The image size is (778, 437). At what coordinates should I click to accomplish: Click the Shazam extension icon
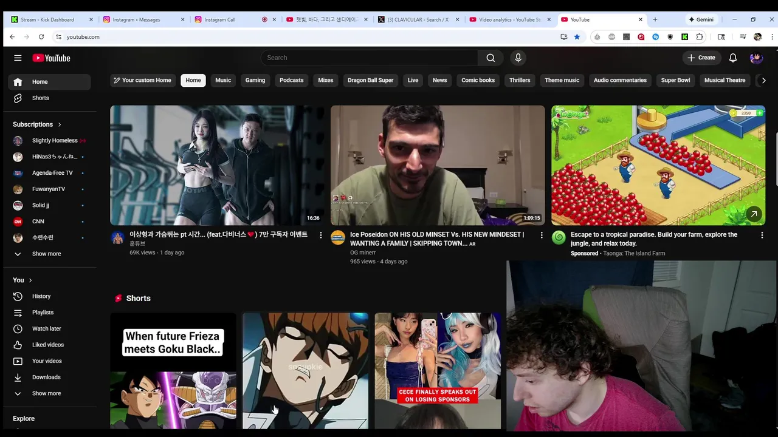click(656, 37)
